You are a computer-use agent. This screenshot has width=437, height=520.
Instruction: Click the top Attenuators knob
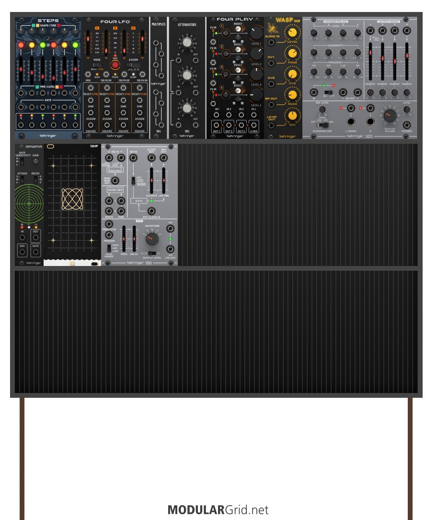click(187, 43)
